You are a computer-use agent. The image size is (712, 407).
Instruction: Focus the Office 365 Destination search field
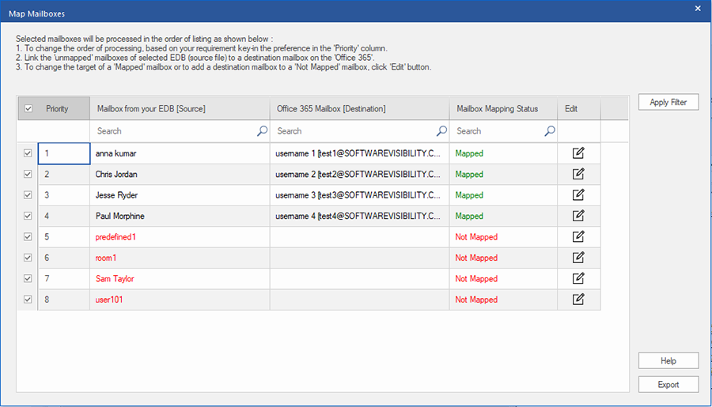[x=360, y=131]
